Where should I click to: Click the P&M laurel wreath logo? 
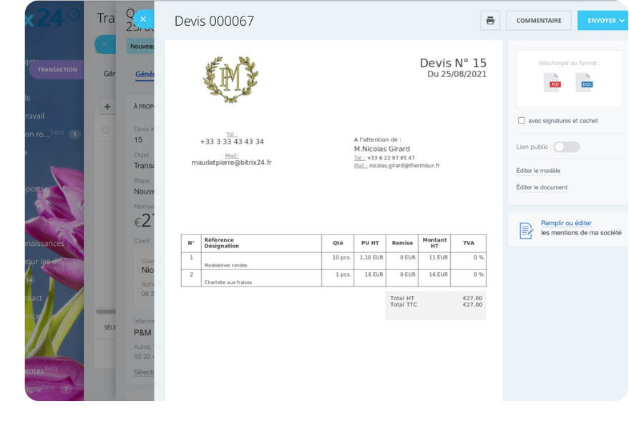click(230, 79)
